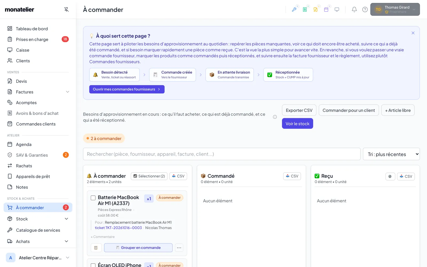Open Prises en charge in sidebar
Screen dimensions: 427x267
pos(32,39)
